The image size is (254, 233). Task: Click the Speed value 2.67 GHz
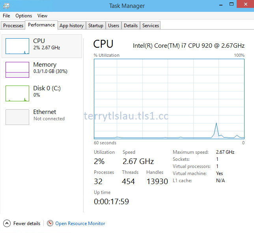(138, 161)
